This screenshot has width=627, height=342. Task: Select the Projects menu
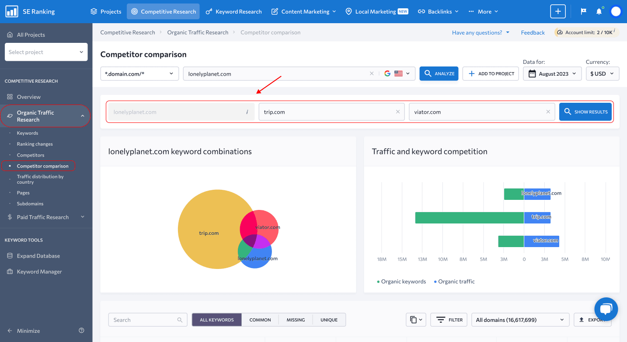(106, 11)
